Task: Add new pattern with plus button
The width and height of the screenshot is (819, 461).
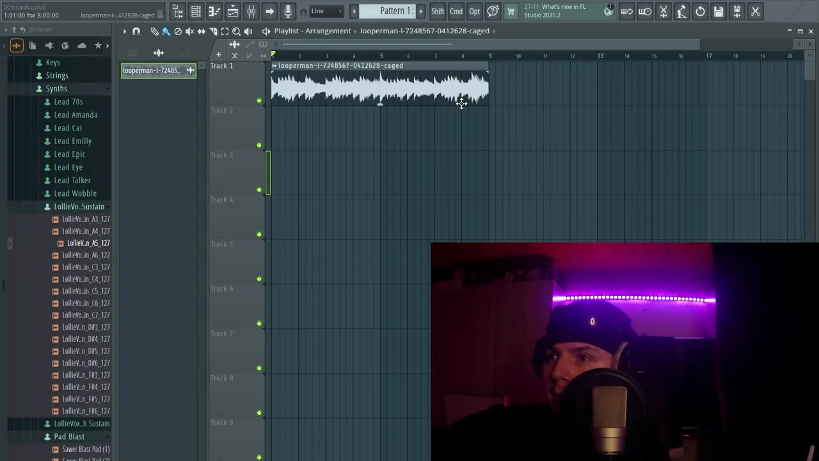Action: click(x=420, y=11)
